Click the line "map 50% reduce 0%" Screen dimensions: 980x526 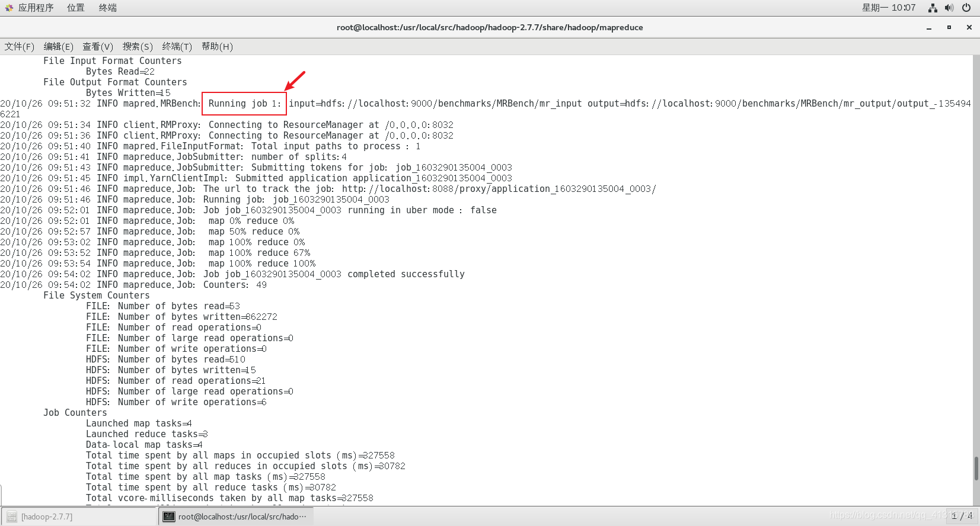click(254, 232)
